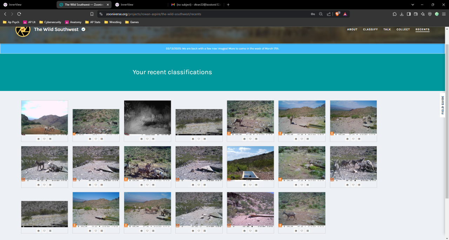Open the cloudy-sky water trough thumbnail
This screenshot has height=240, width=449.
(x=250, y=164)
